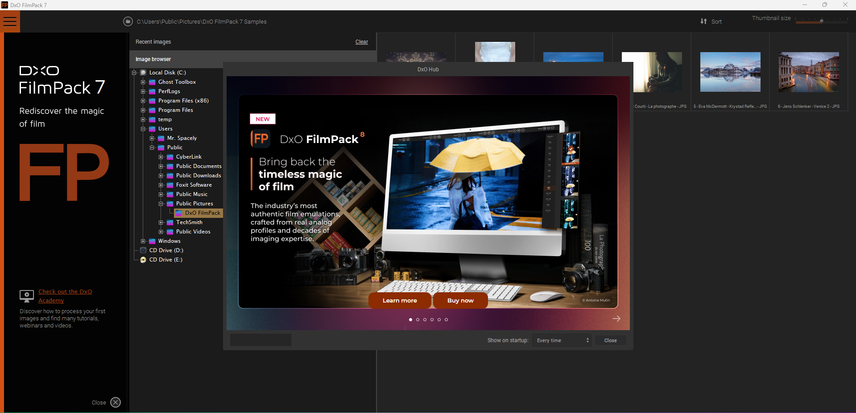Adjust the Thumbnail size slider

(822, 20)
